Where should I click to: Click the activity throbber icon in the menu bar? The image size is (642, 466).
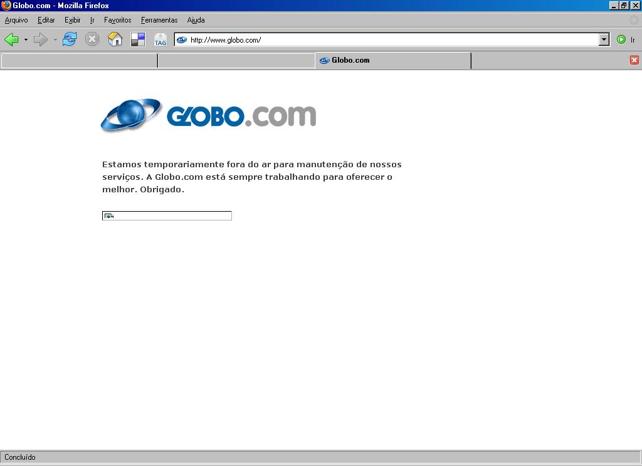point(633,20)
